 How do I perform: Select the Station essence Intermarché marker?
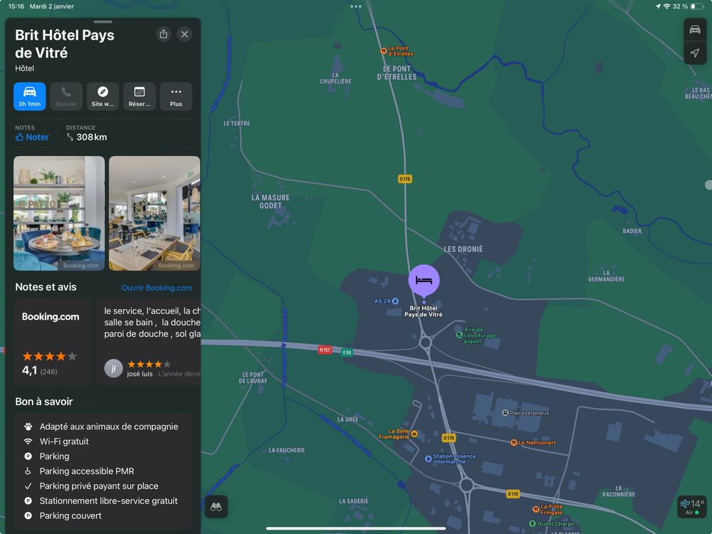(x=429, y=459)
